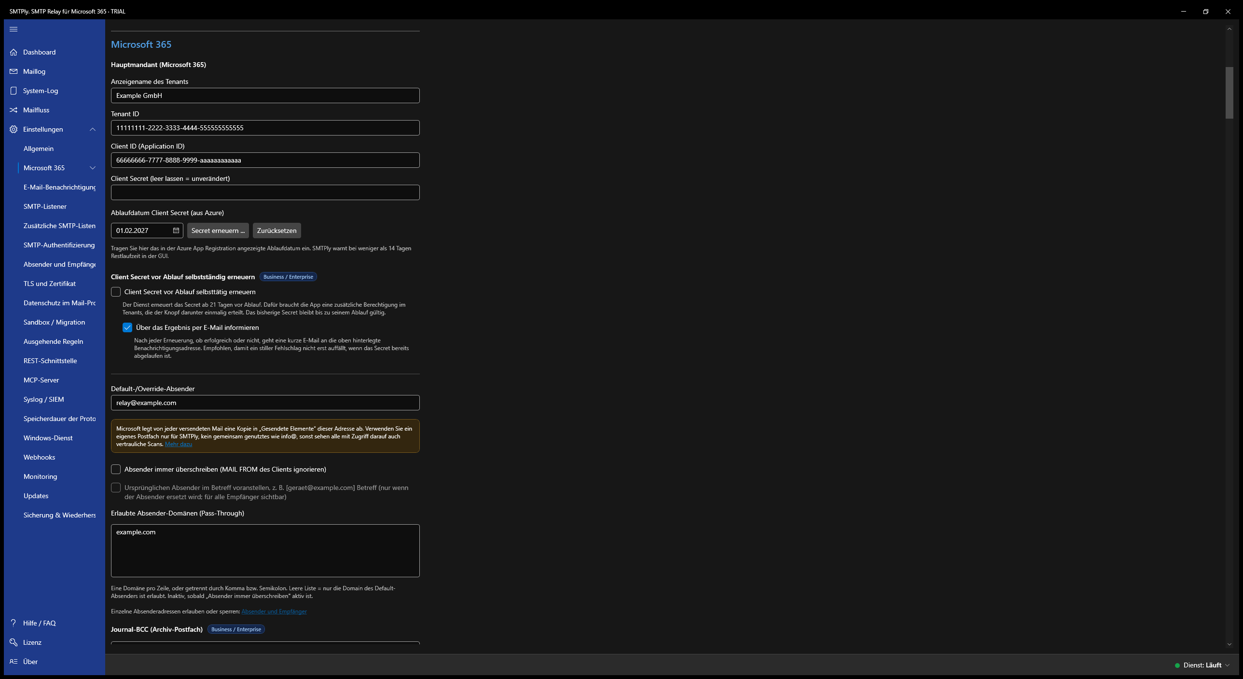Click the Zurücksetzen button
The image size is (1243, 679).
tap(277, 231)
